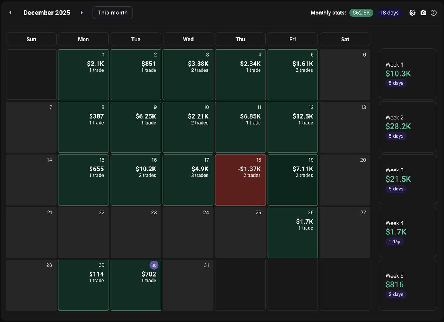Open today's cell showing $702
Image resolution: width=444 pixels, height=322 pixels.
[136, 285]
